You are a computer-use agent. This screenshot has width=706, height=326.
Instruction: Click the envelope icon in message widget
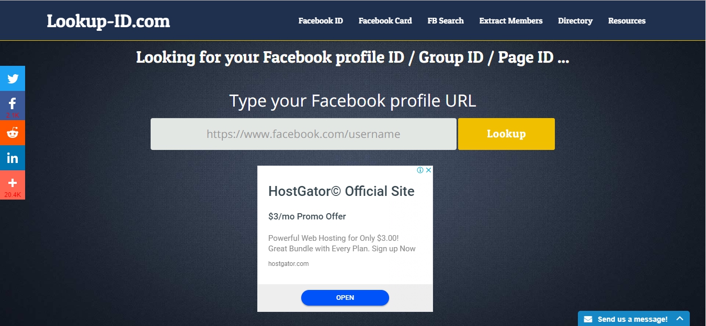click(x=588, y=319)
